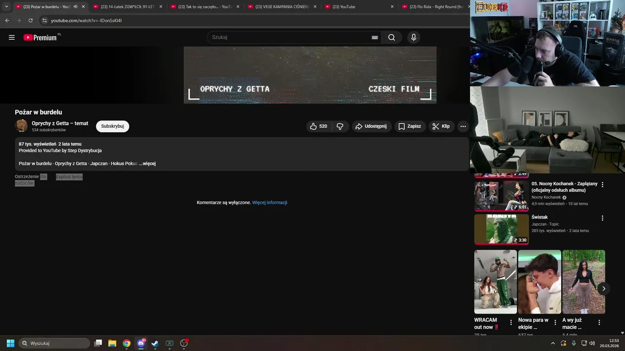This screenshot has height=351, width=625.
Task: Share the video via Udostępnij
Action: pyautogui.click(x=371, y=126)
